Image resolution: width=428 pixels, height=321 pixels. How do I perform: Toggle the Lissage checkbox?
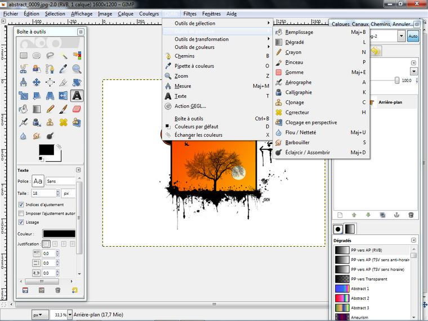pyautogui.click(x=21, y=222)
